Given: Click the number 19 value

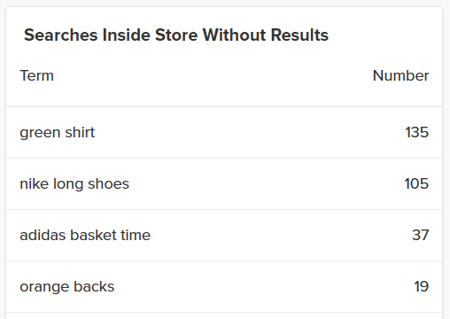Looking at the screenshot, I should pos(422,286).
